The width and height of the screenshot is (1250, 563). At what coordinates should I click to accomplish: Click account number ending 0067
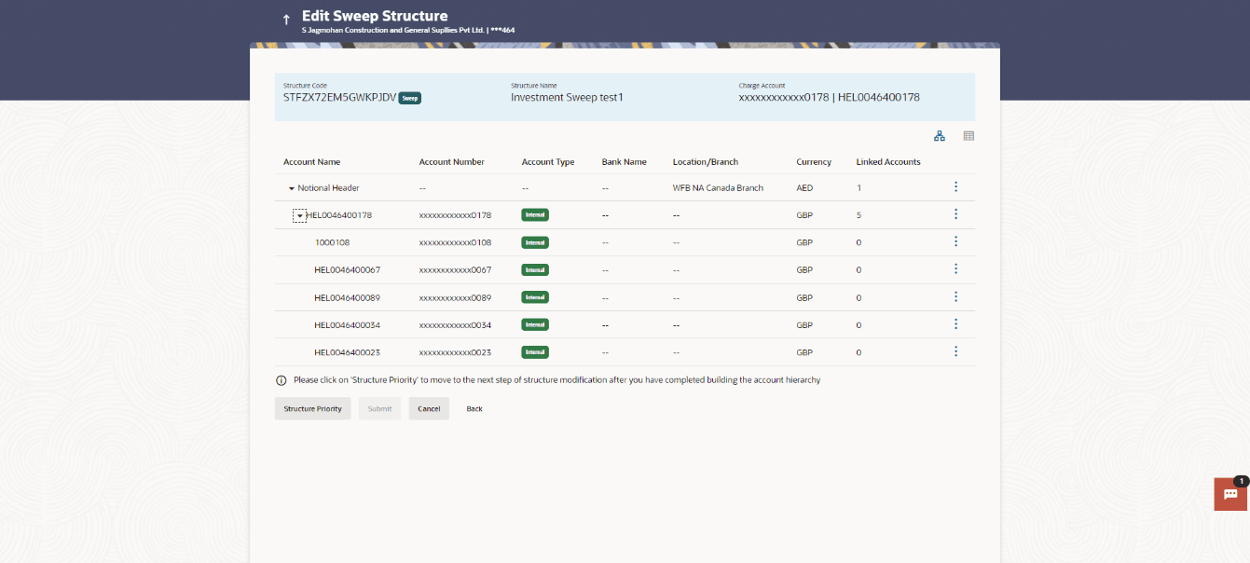coord(455,270)
